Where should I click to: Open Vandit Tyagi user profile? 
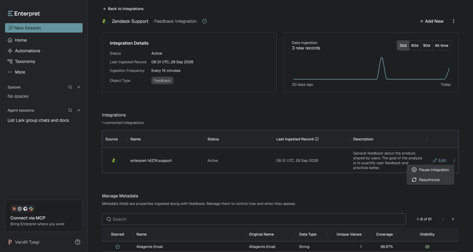24,242
